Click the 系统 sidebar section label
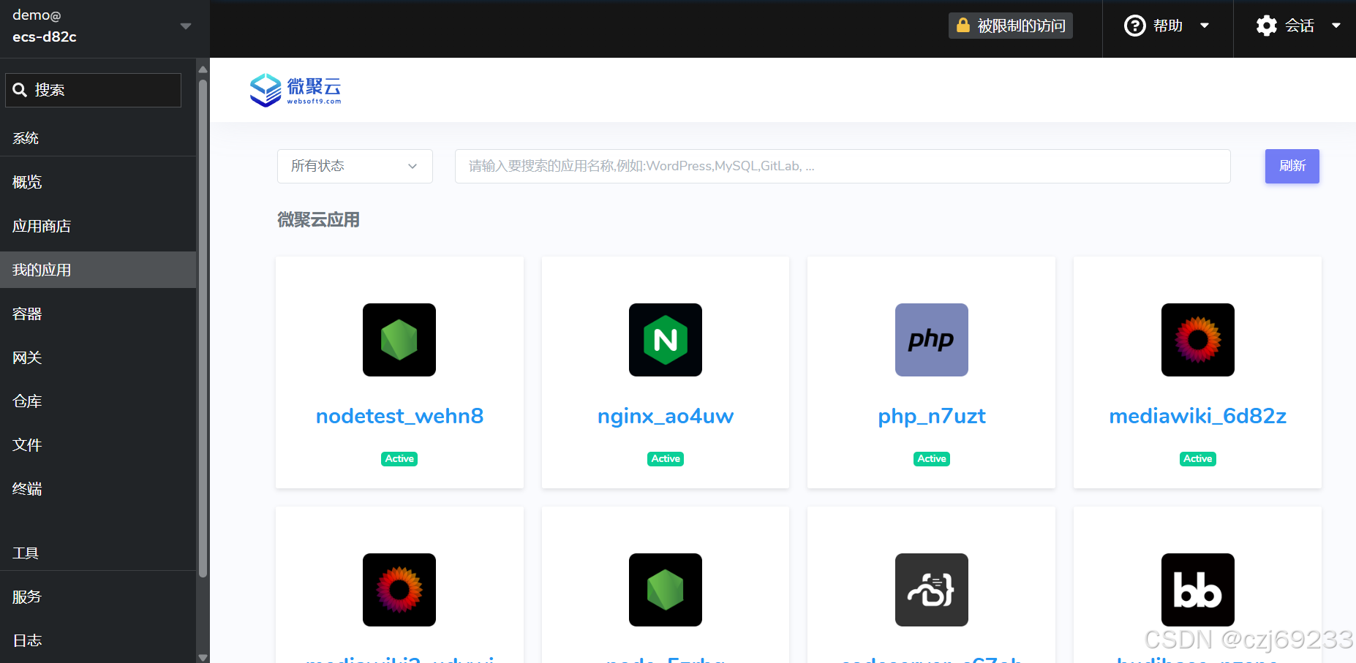 point(26,138)
